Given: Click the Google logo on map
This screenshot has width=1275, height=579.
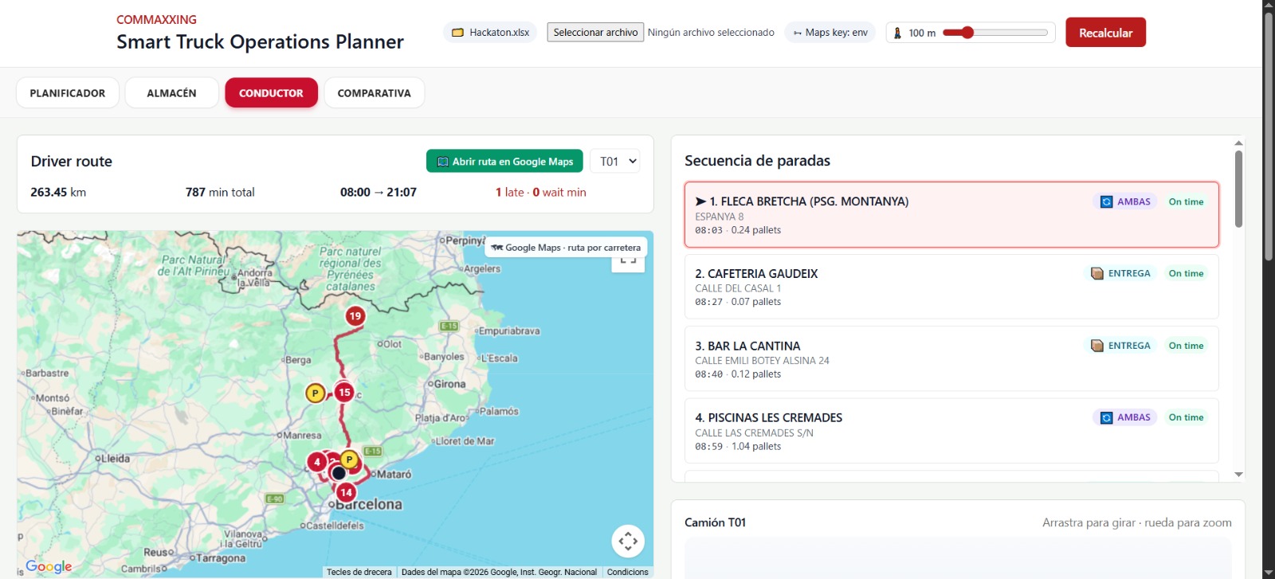Looking at the screenshot, I should [49, 566].
